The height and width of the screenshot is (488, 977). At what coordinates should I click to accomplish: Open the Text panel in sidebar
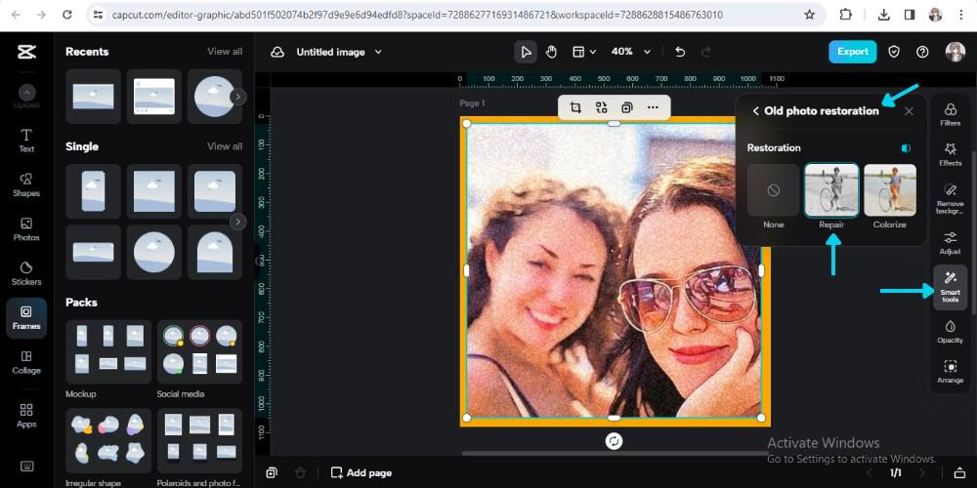pos(26,141)
